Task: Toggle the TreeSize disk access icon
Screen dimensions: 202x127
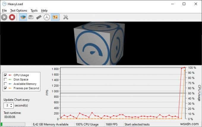Action: click(47, 17)
